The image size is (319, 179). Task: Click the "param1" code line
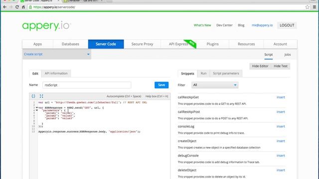click(x=60, y=113)
